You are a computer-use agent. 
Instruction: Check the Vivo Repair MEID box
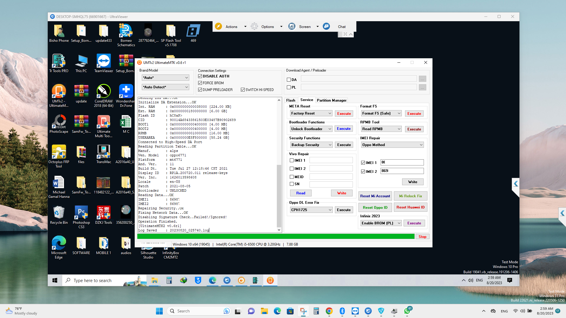click(x=292, y=177)
